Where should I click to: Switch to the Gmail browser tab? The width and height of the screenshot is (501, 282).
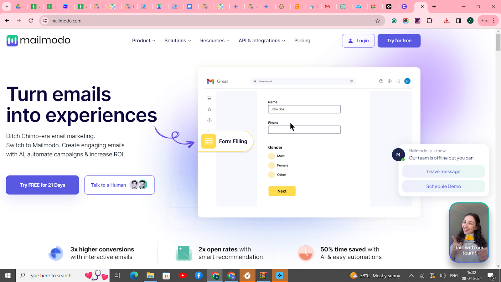coord(328,7)
